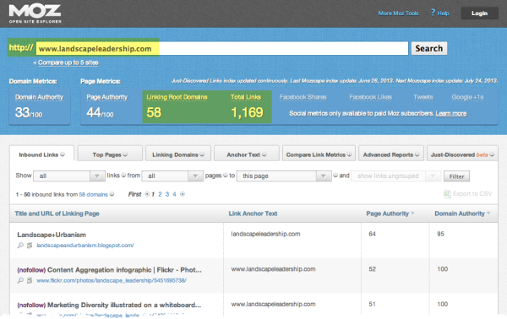Go to results page 3

pos(167,194)
